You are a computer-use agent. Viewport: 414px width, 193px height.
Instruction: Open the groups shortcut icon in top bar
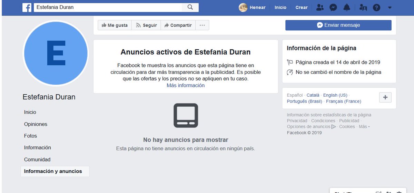coord(363,7)
